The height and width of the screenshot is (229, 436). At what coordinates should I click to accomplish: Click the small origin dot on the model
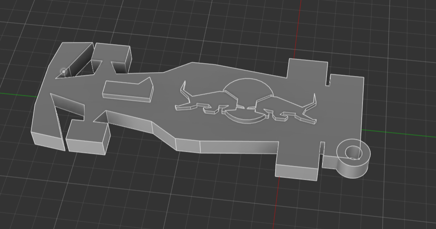click(x=64, y=71)
